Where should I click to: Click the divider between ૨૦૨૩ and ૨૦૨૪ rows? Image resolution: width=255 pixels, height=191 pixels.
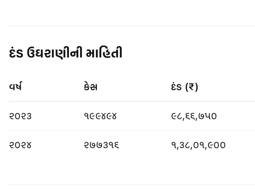[132, 130]
